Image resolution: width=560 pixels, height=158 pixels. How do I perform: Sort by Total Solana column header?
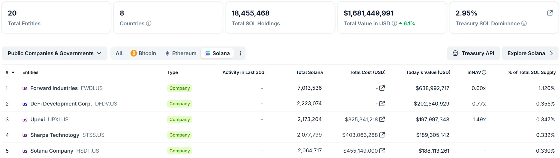pyautogui.click(x=309, y=72)
